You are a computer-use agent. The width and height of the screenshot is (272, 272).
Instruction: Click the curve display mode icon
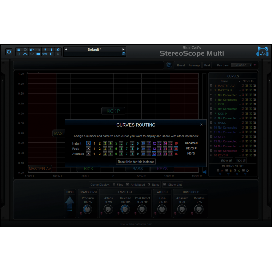click(x=25, y=54)
